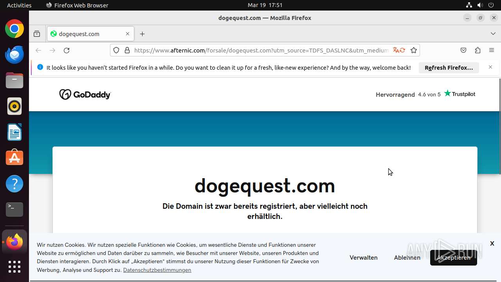The image size is (501, 282).
Task: Open system status menu in top bar
Action: (480, 5)
